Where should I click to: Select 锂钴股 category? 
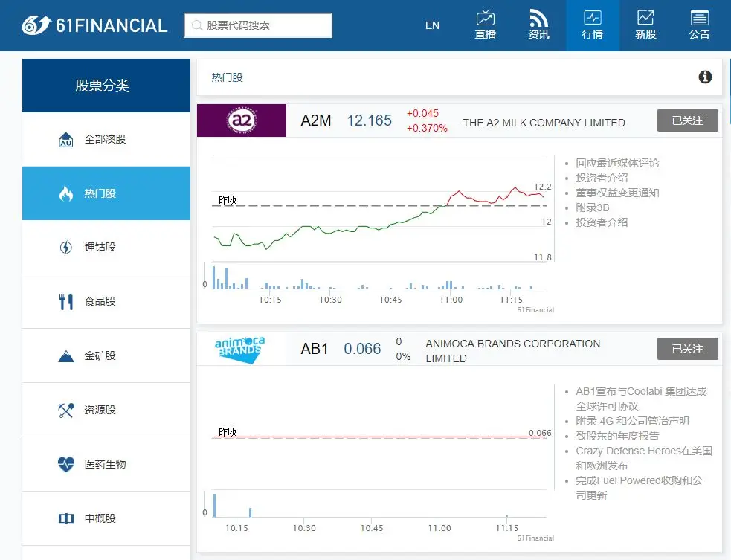coord(106,247)
